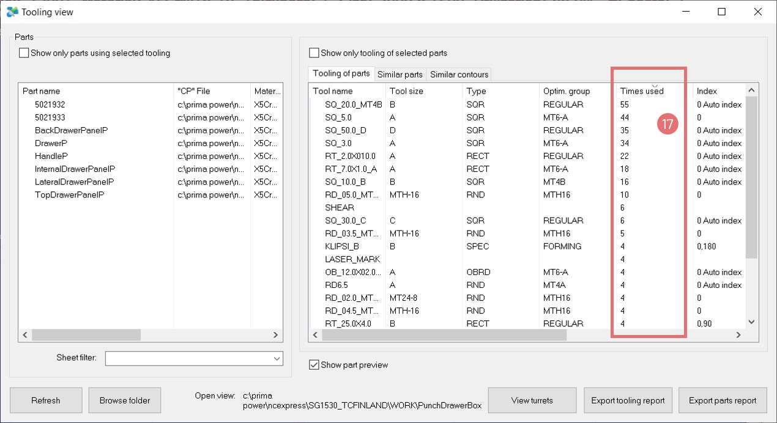Click the right arrow of parts list scrollbar
Screen dimensions: 777x423
click(x=276, y=335)
